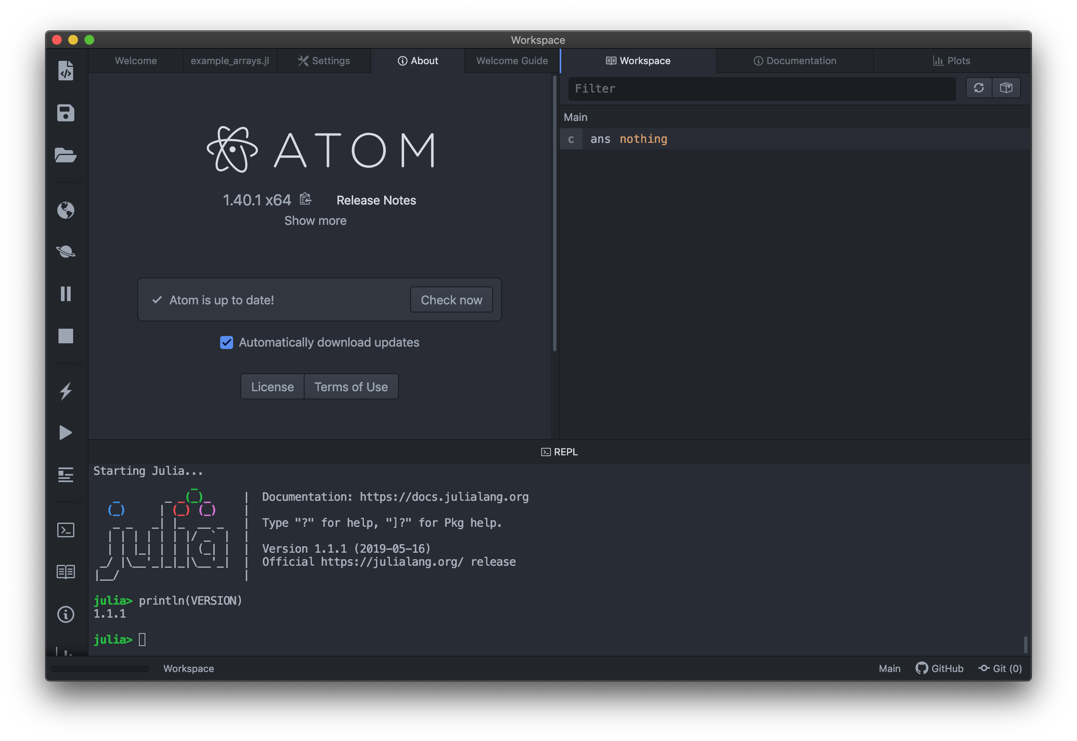Click the planet icon in the sidebar

pos(65,252)
